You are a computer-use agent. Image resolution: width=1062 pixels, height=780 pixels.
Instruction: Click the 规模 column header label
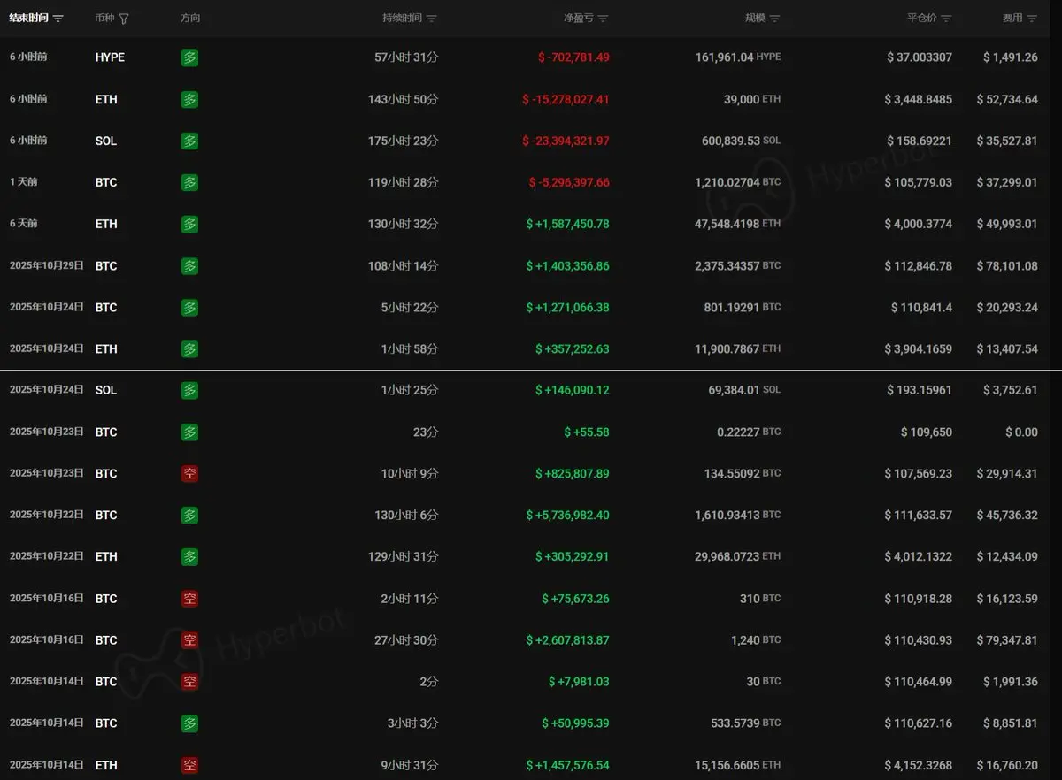point(756,19)
